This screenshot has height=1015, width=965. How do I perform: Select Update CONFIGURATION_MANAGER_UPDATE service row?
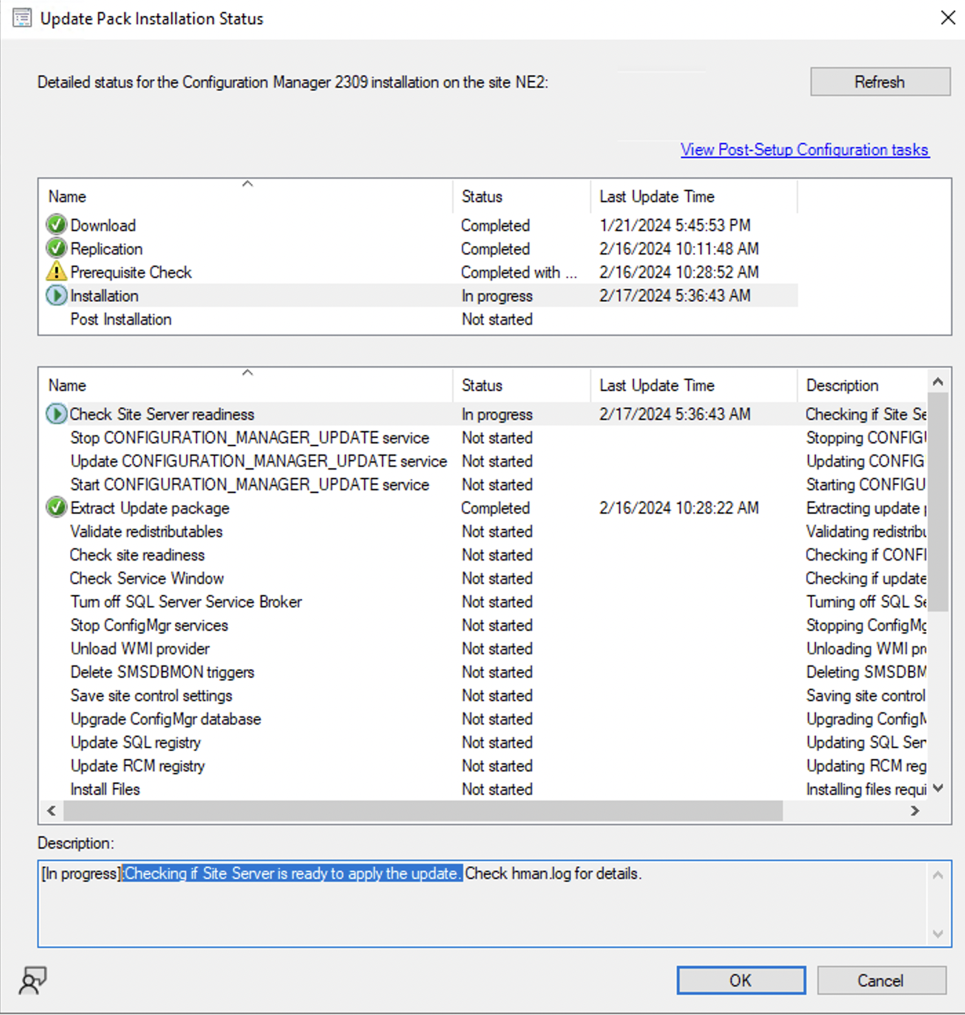[x=483, y=461]
